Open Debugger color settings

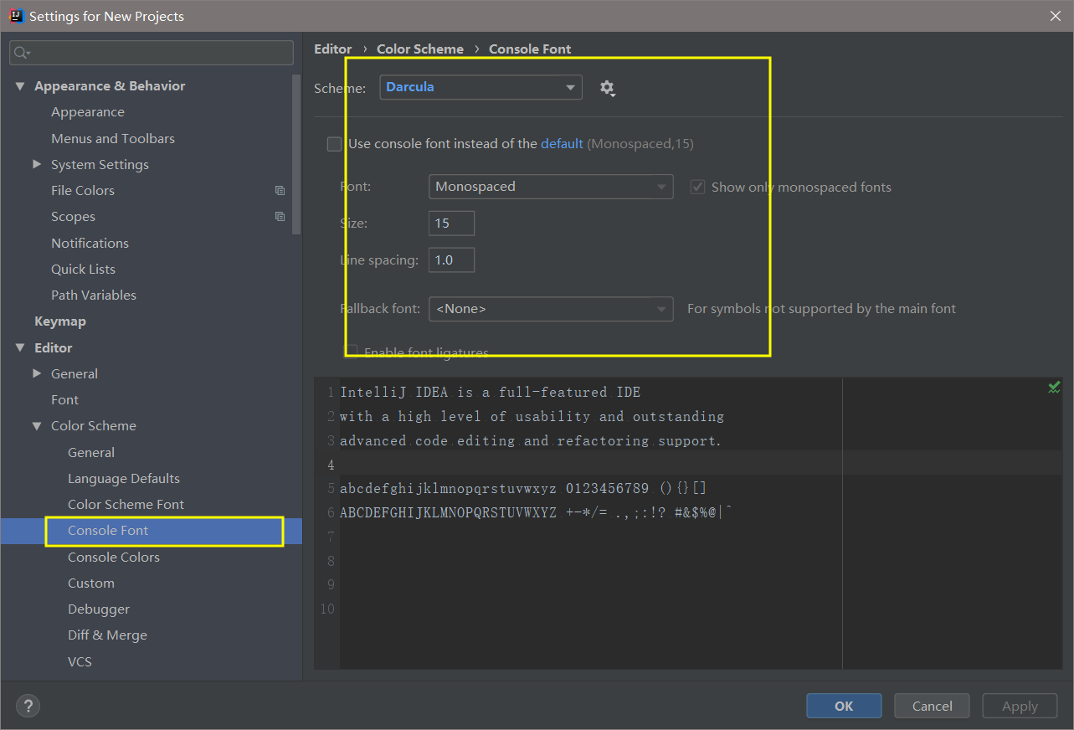(x=99, y=609)
